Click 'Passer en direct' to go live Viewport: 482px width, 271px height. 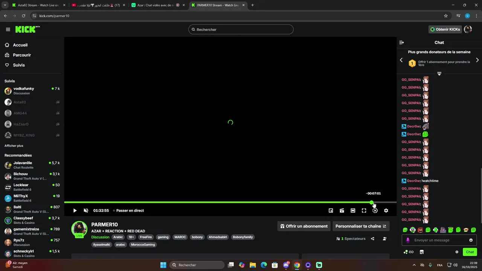tap(130, 211)
